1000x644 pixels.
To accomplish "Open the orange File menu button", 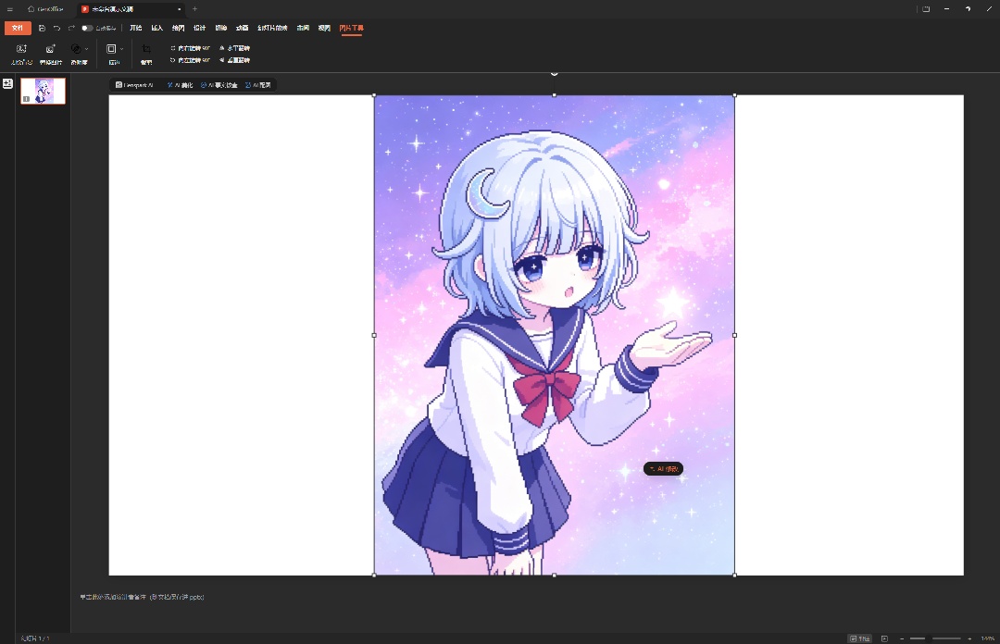I will coord(18,28).
